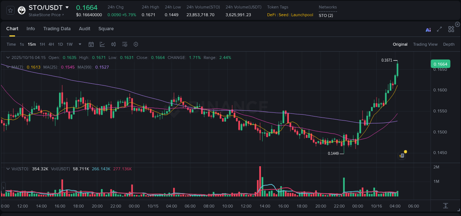Open the indicator settings icon
Screen dimensions: 461x216
click(124, 44)
